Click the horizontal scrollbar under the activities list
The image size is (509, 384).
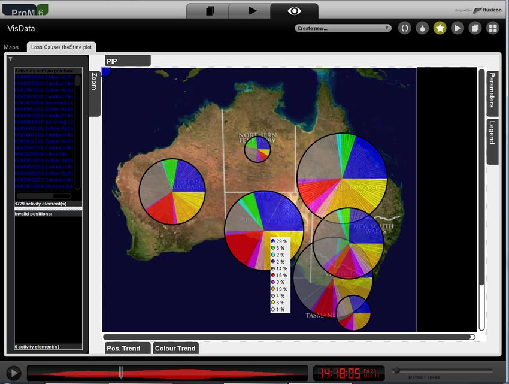[x=44, y=196]
